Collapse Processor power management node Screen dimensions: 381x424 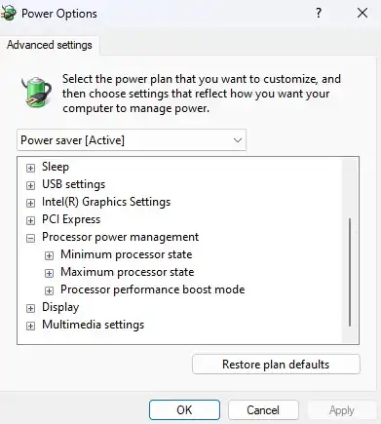[x=30, y=238]
